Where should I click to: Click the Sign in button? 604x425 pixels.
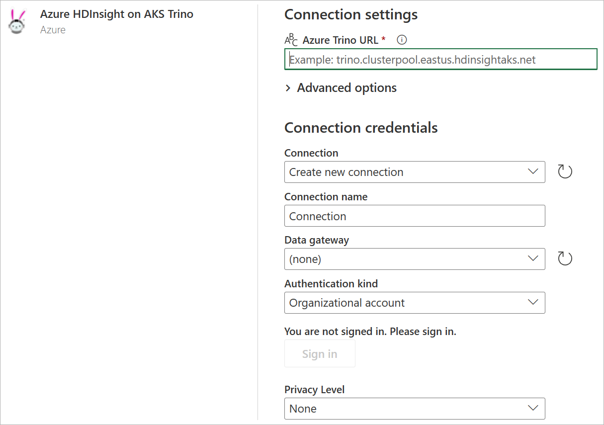click(x=320, y=353)
